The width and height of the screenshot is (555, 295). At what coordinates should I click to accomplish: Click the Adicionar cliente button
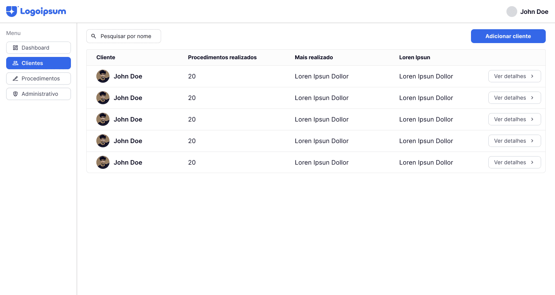[508, 36]
